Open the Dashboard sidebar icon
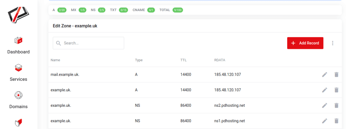 click(x=19, y=40)
